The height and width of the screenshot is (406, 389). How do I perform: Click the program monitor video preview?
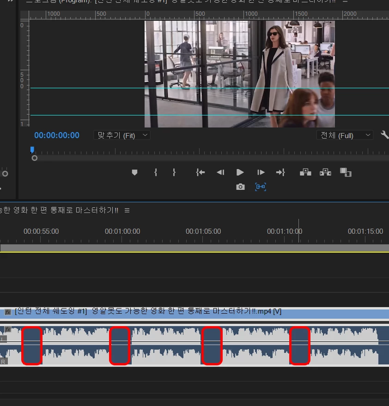coord(240,74)
